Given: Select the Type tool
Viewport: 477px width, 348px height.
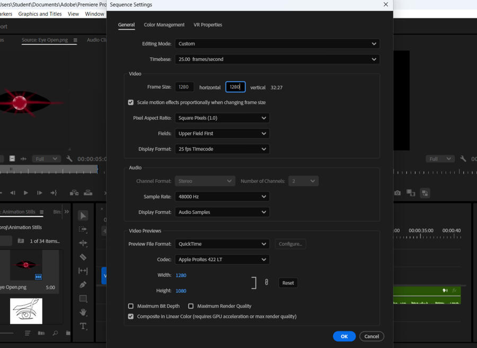Looking at the screenshot, I should (x=83, y=326).
